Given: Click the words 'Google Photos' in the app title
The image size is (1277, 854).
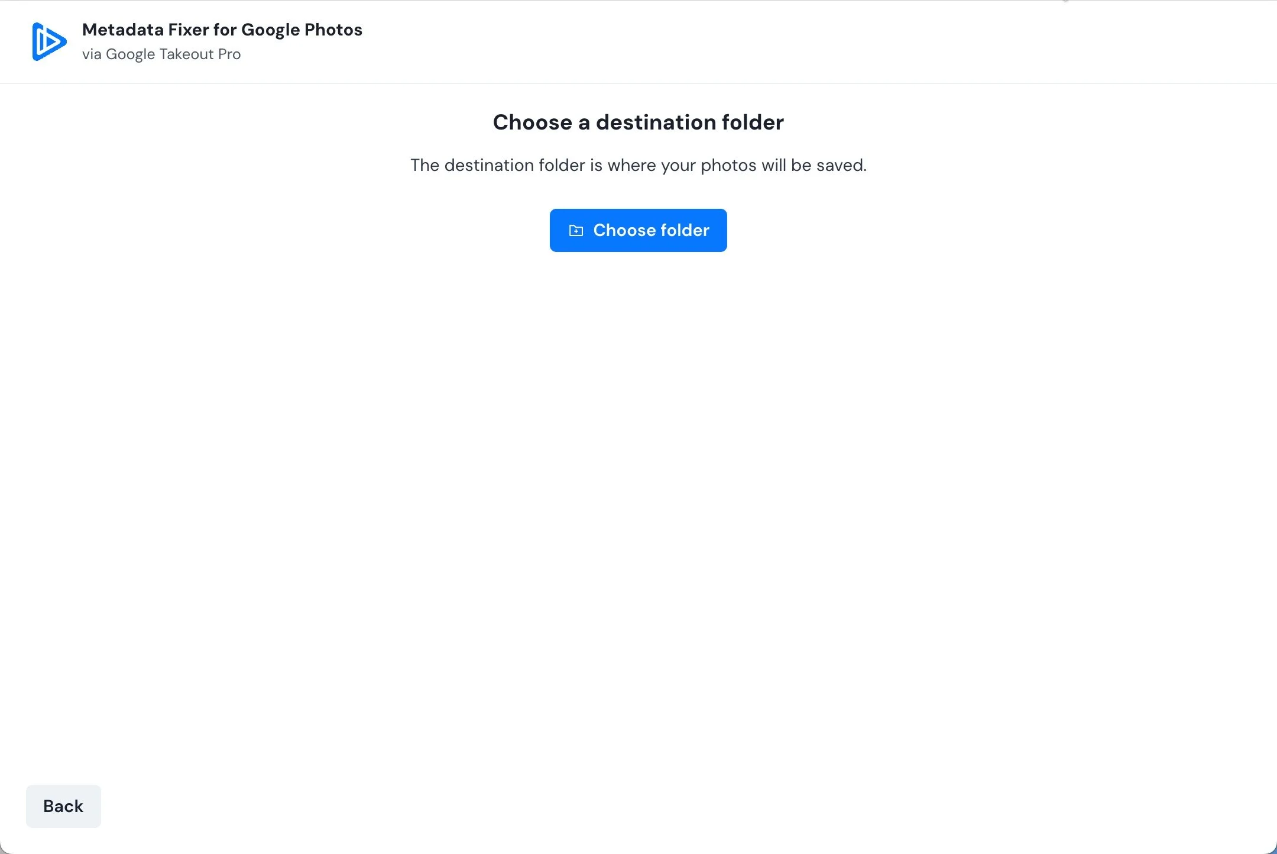Looking at the screenshot, I should click(302, 30).
